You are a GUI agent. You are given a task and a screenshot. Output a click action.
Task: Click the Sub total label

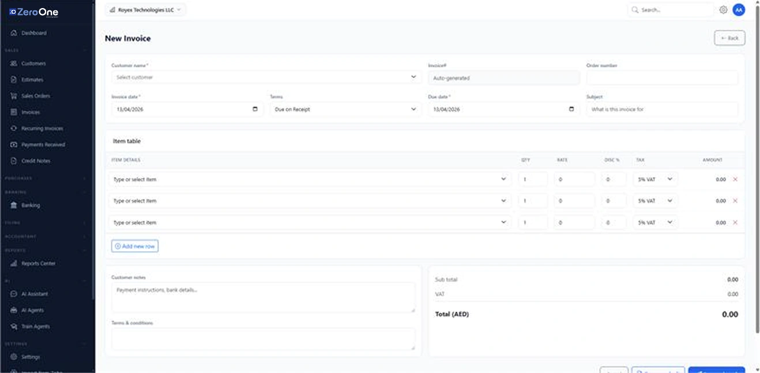(446, 280)
